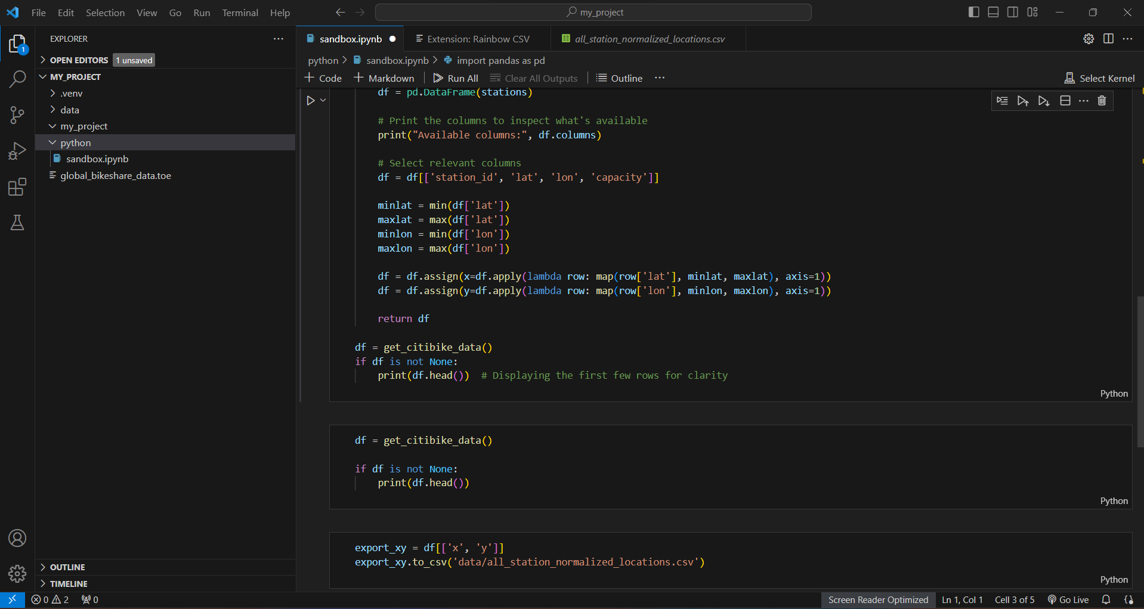Screen dimensions: 1144x609
Task: Expand the OUTLINE section
Action: [67, 567]
